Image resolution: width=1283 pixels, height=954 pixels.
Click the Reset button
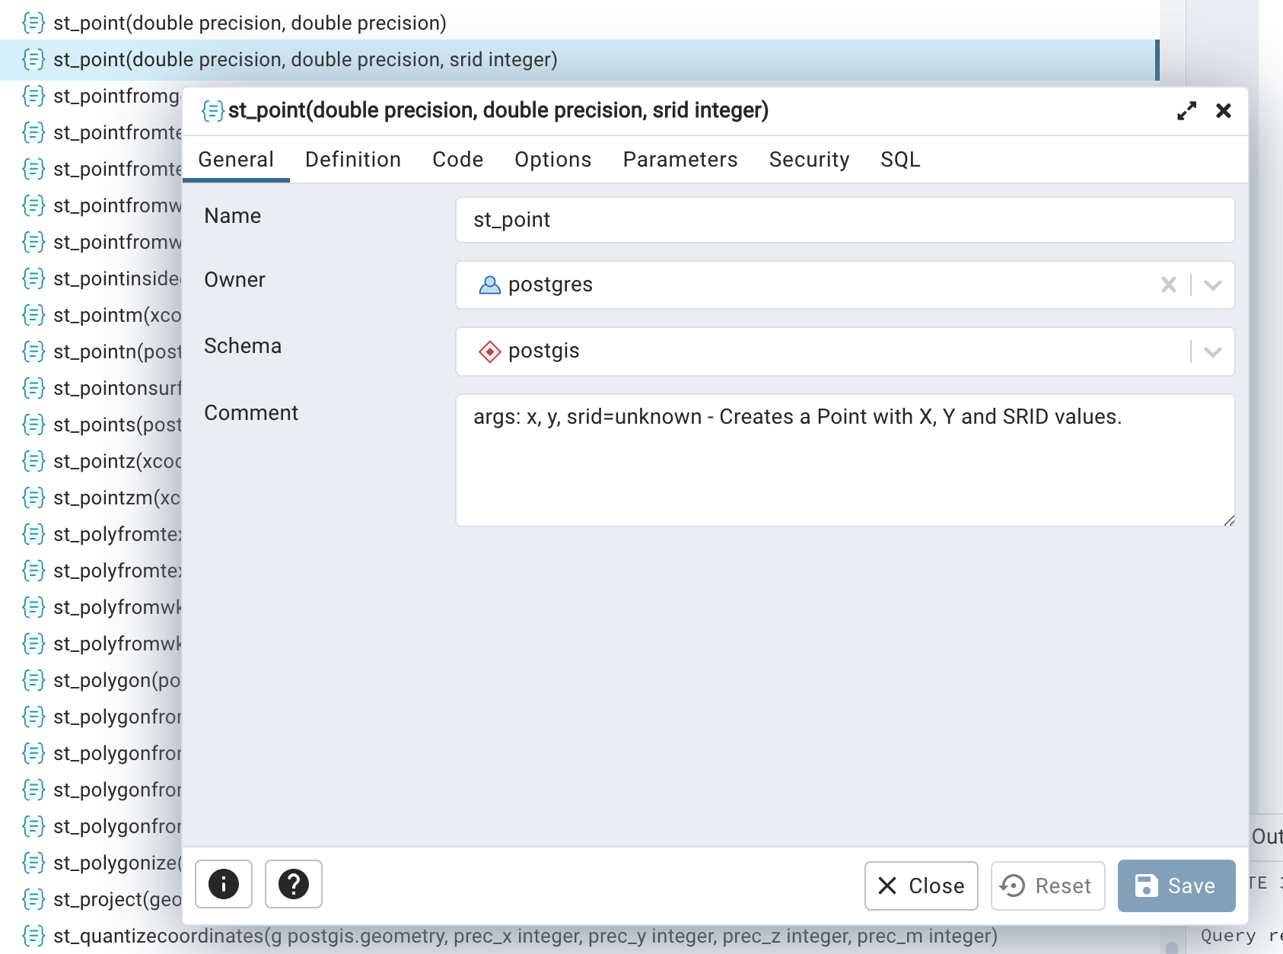point(1047,886)
